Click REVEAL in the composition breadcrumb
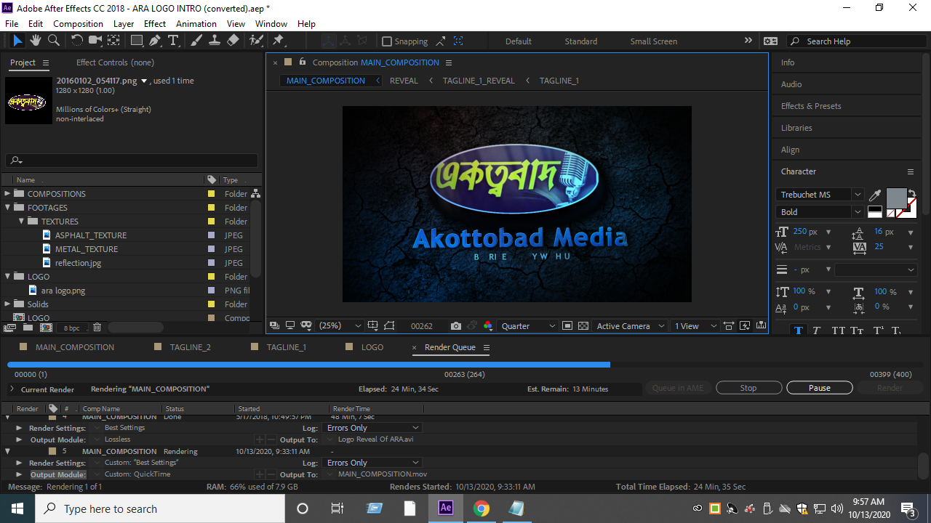The width and height of the screenshot is (931, 523). [x=404, y=81]
